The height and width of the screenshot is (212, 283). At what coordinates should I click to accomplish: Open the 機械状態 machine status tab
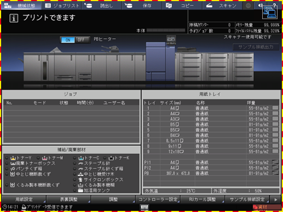(21, 5)
